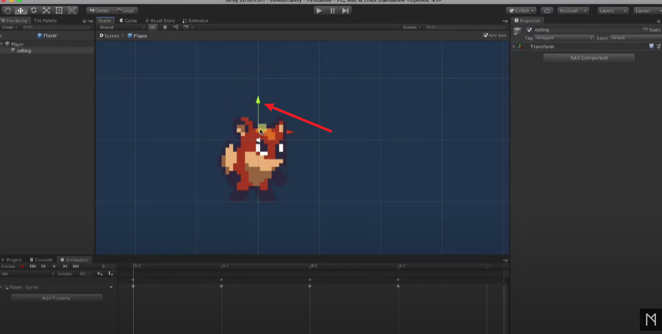This screenshot has height=334, width=662.
Task: Switch to the Scene tab
Action: click(105, 21)
